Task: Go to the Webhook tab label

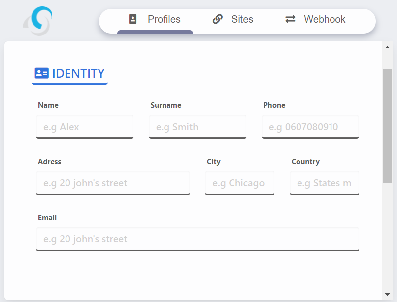Action: click(325, 19)
